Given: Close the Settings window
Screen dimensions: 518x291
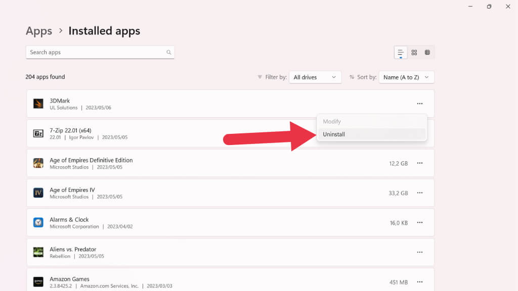Looking at the screenshot, I should [508, 6].
